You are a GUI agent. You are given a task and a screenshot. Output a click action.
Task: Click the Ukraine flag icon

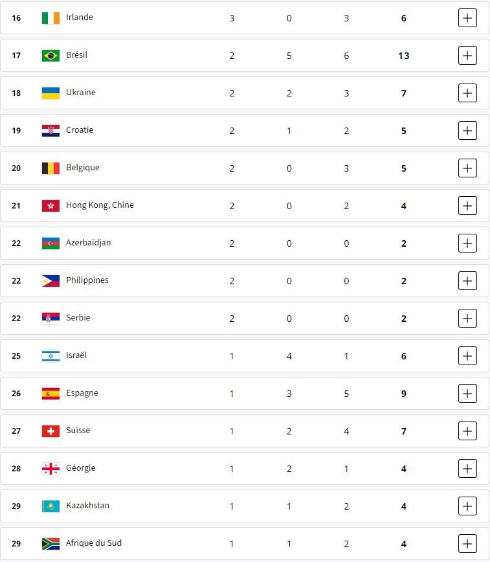click(x=50, y=93)
